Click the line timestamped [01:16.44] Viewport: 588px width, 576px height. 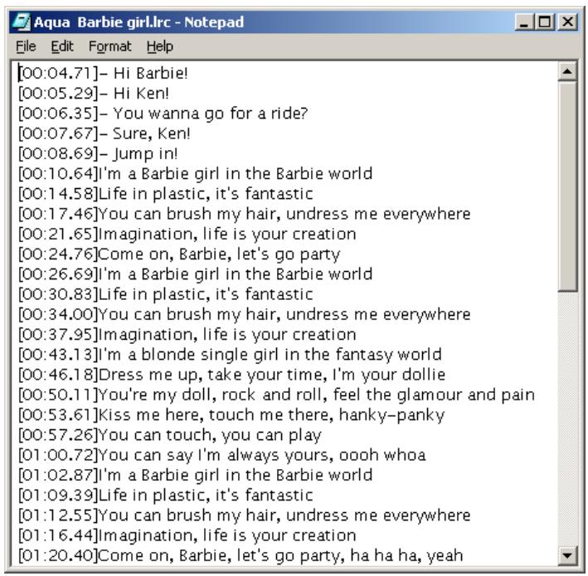click(187, 535)
